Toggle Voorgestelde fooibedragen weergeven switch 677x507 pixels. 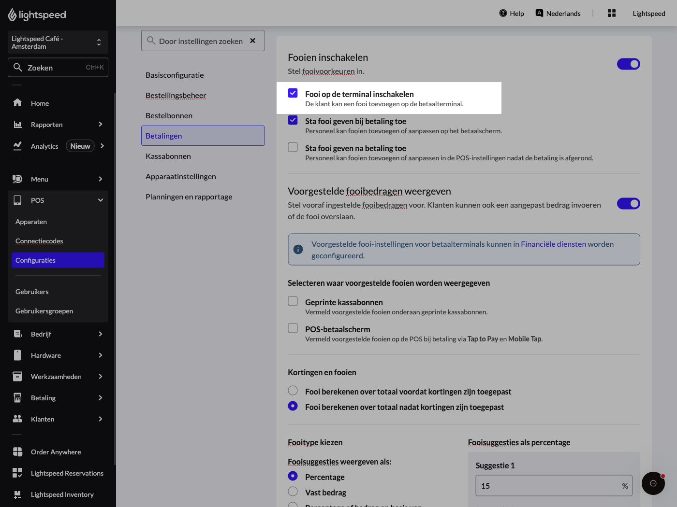629,203
